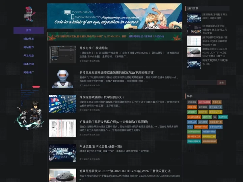Screen dimensions: 243x182
Task: Select the 游戏工具 tag
Action: click(192, 122)
